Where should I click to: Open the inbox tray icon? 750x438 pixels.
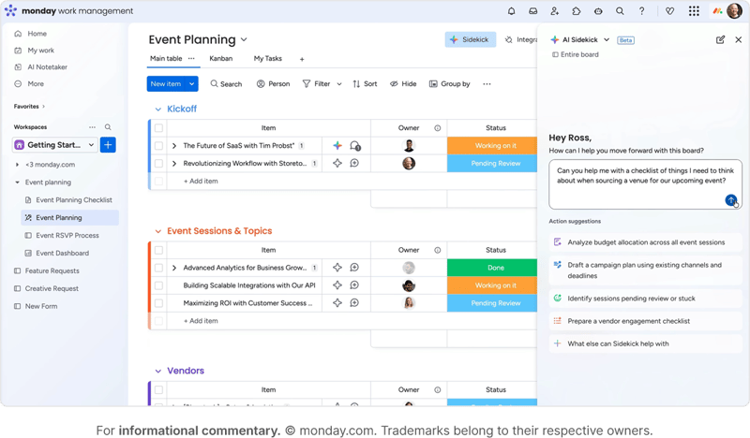(532, 11)
